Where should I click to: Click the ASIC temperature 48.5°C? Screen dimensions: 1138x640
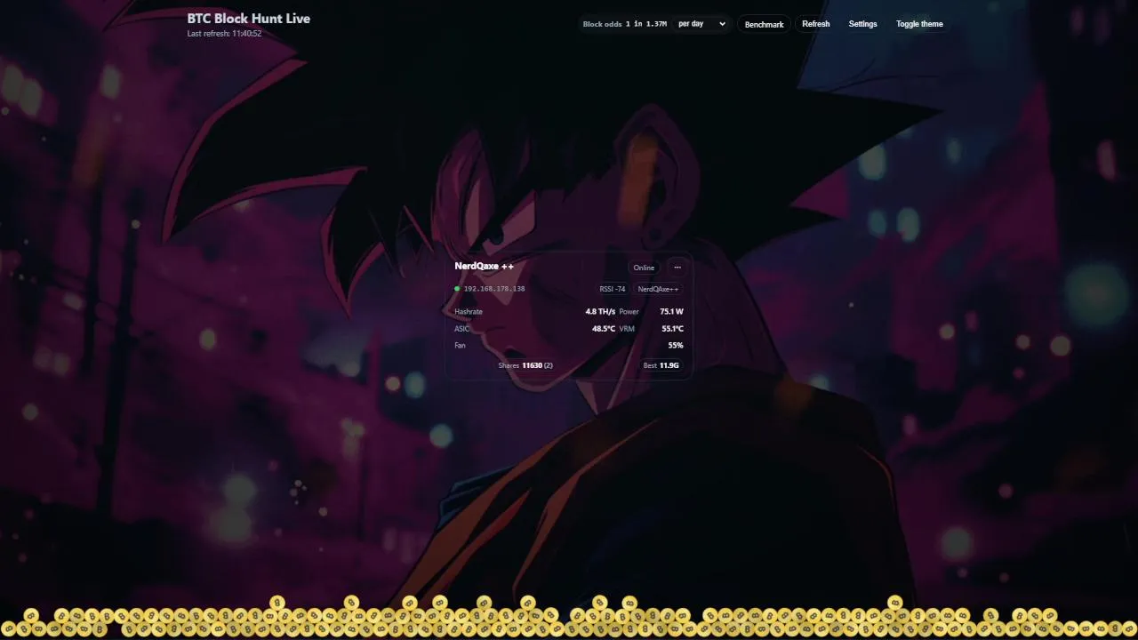(604, 329)
